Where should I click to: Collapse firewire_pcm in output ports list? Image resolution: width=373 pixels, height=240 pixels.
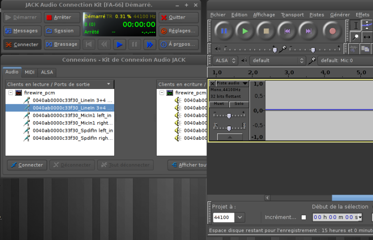tap(10, 93)
